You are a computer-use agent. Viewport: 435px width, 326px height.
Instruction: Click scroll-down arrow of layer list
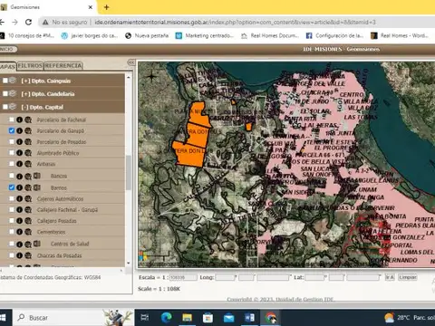(129, 263)
